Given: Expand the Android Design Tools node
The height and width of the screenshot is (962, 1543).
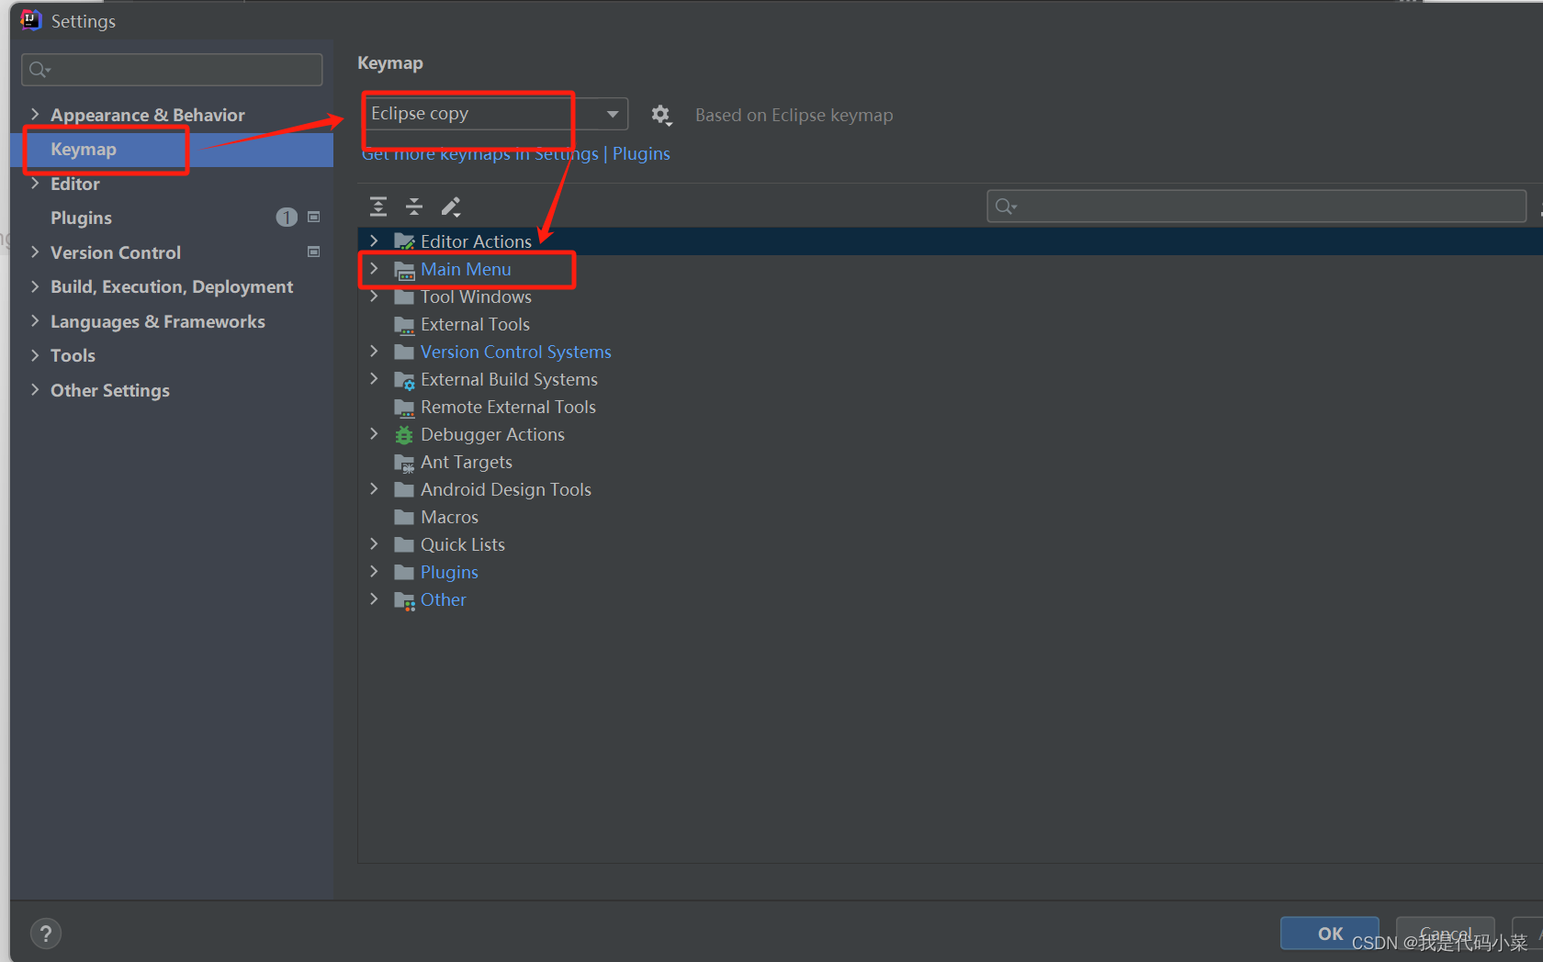Looking at the screenshot, I should tap(374, 489).
